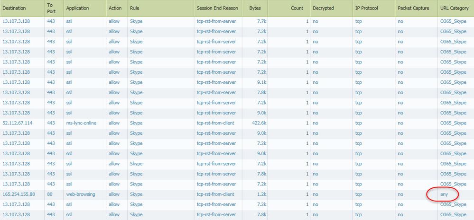Click the ms-lync-online application link
474x220 pixels.
(x=82, y=123)
